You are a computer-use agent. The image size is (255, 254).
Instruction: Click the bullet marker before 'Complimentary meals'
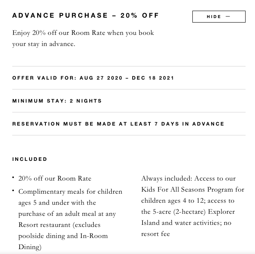tap(14, 191)
